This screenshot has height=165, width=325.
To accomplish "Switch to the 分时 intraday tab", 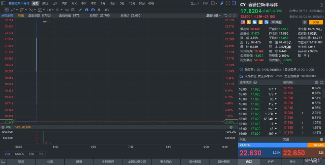I will [35, 3].
